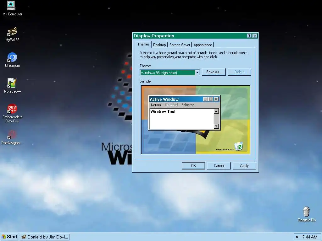Click the Garfield by Jim Davi... taskbar button
322x241 pixels.
[x=45, y=237]
